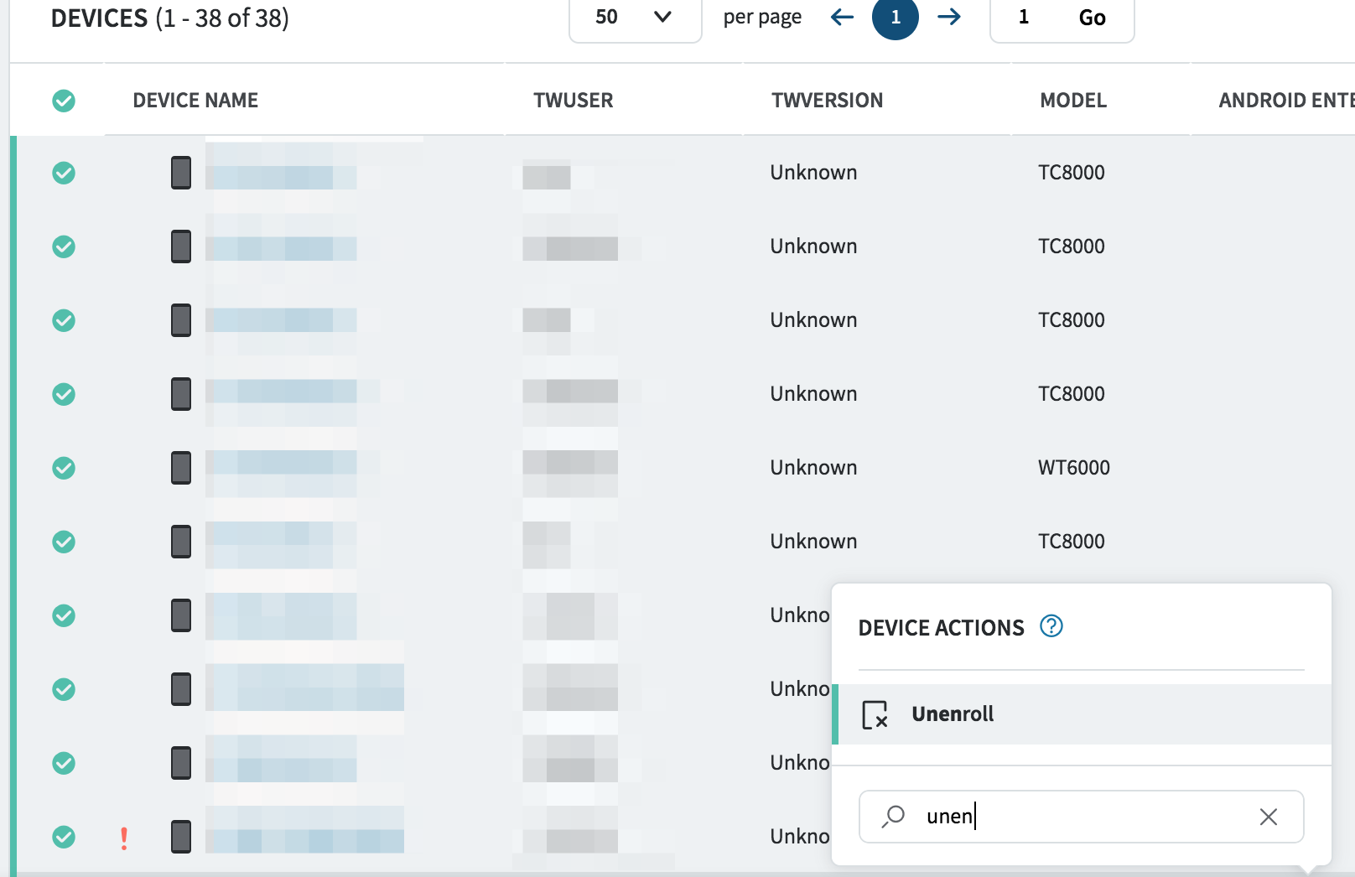Screen dimensions: 1355x877
Task: Click the device icon in the first row
Action: pos(181,173)
